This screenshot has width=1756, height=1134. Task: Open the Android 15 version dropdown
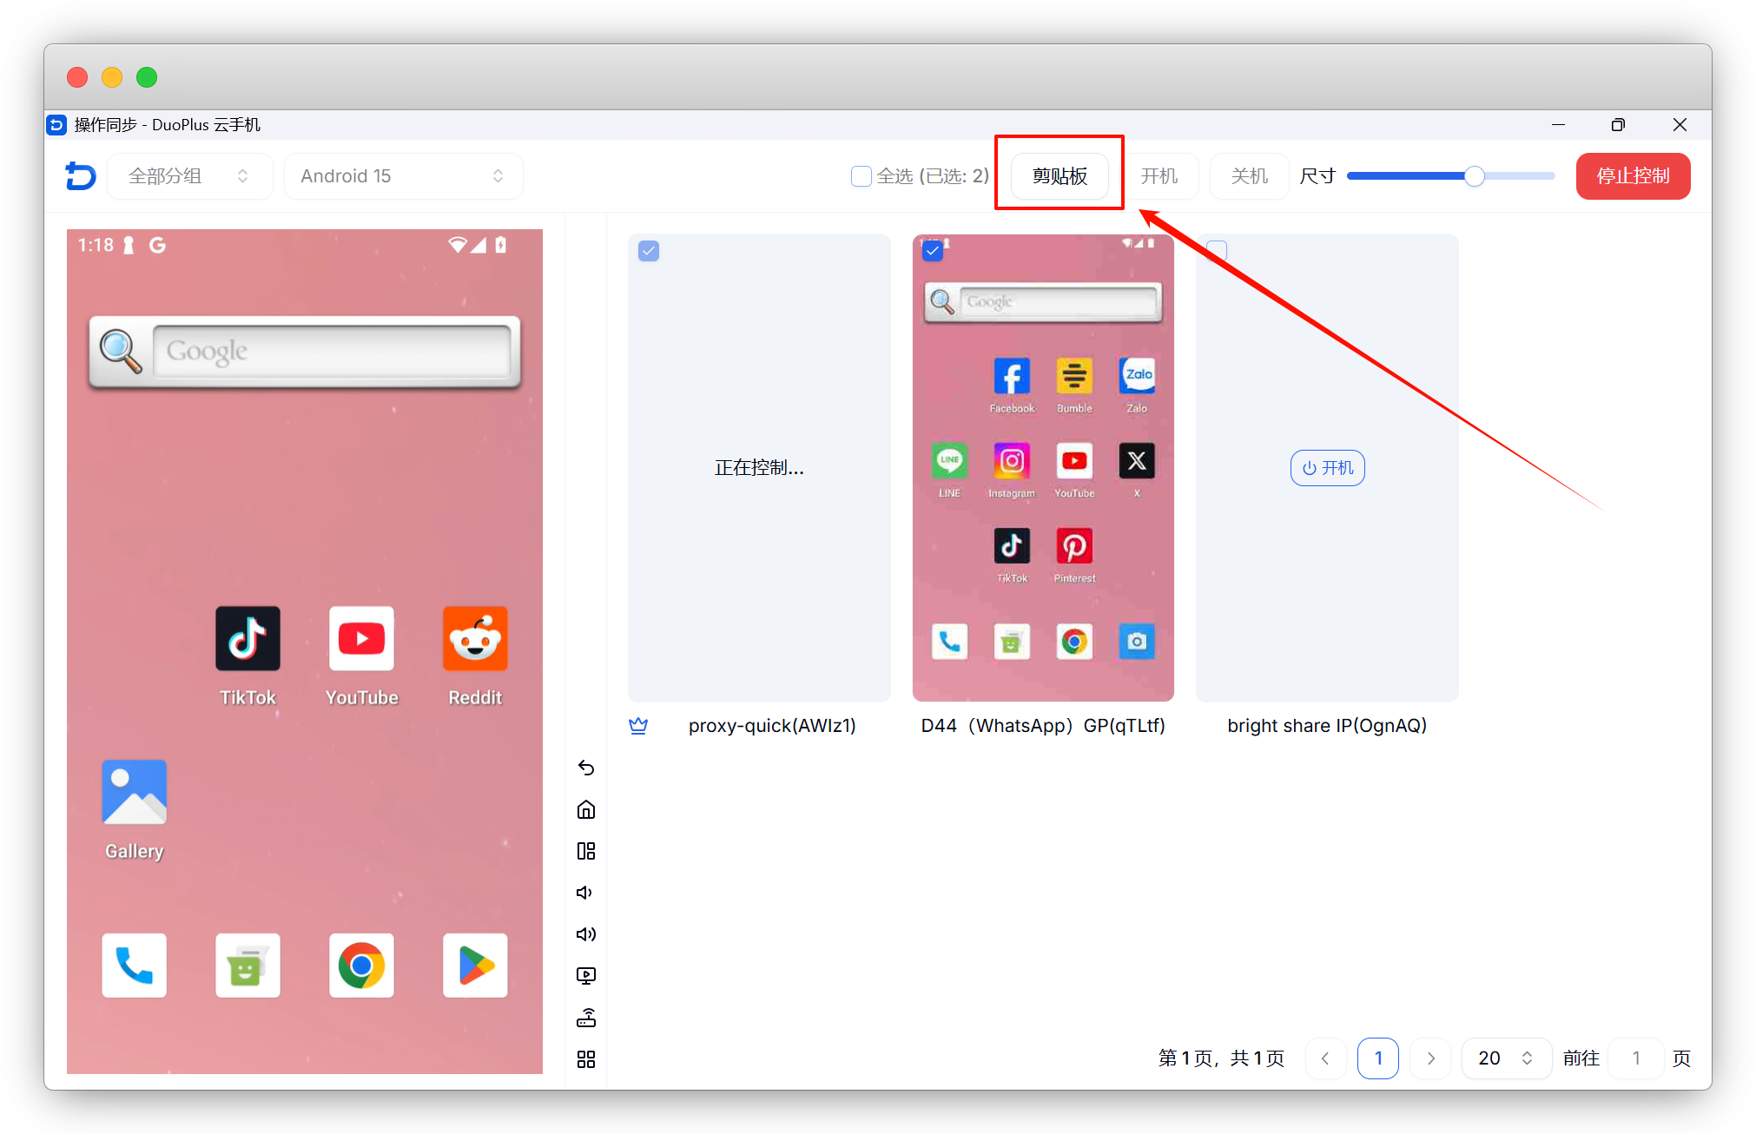403,176
